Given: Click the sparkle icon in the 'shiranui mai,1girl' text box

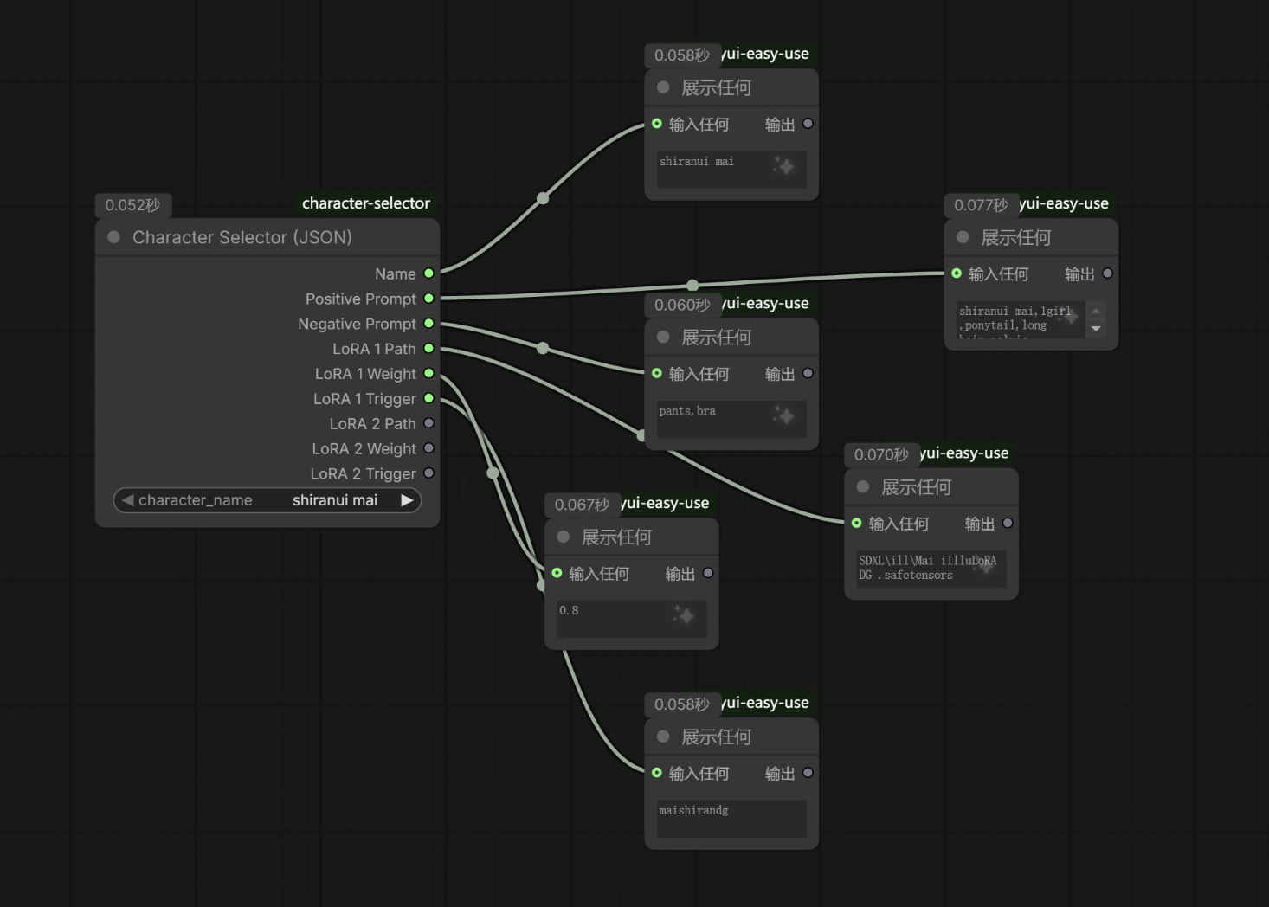Looking at the screenshot, I should [x=1070, y=315].
